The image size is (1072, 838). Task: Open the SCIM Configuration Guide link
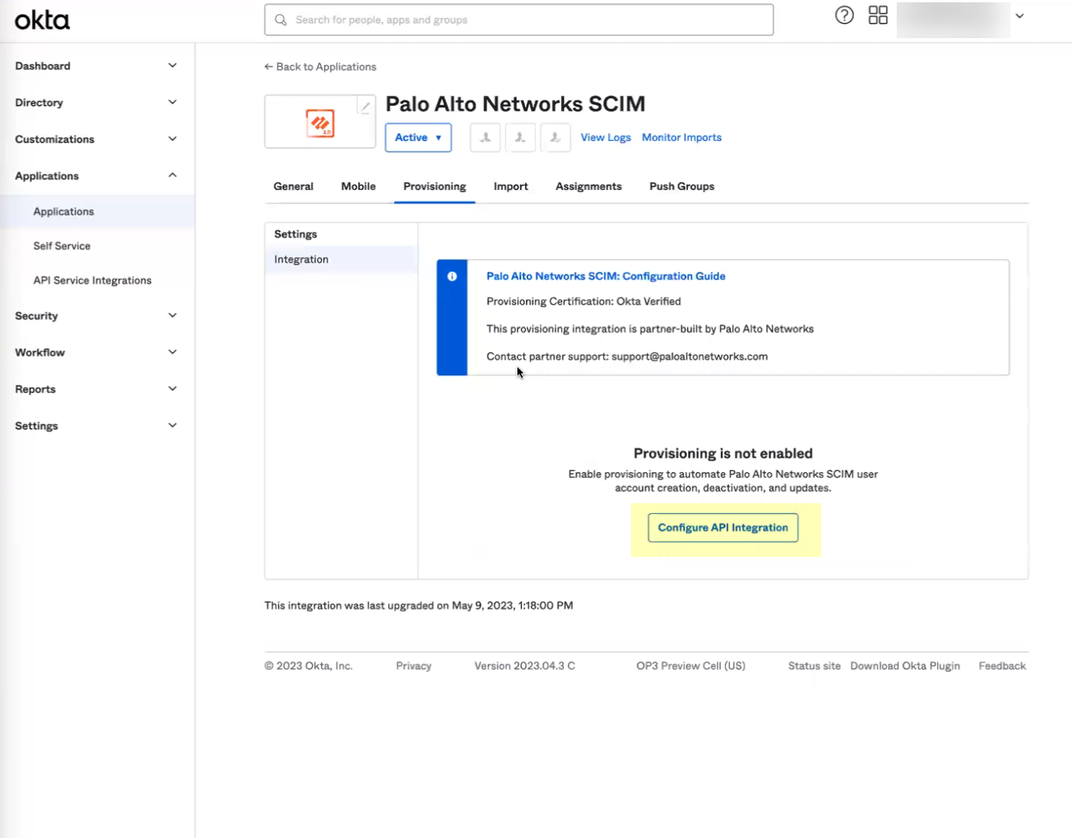click(605, 276)
